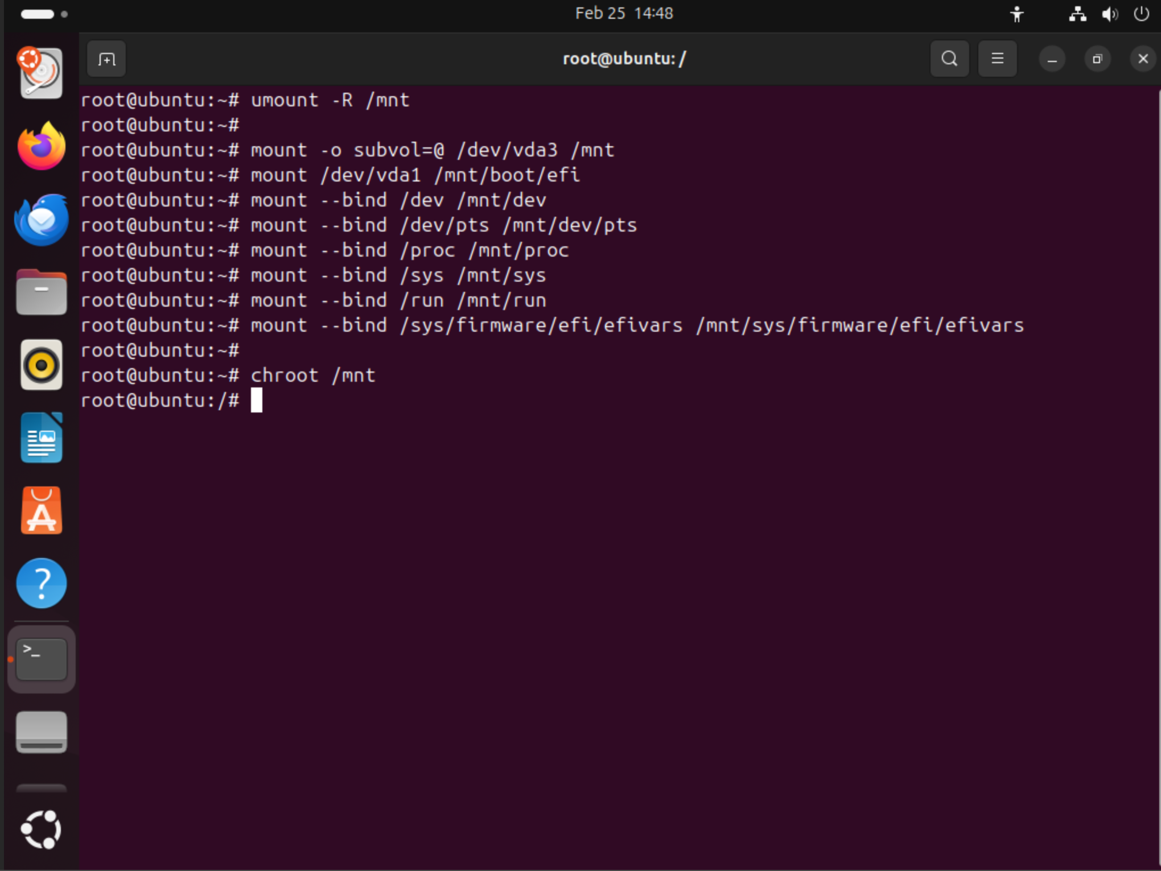
Task: Open the terminal hamburger menu
Action: 997,59
